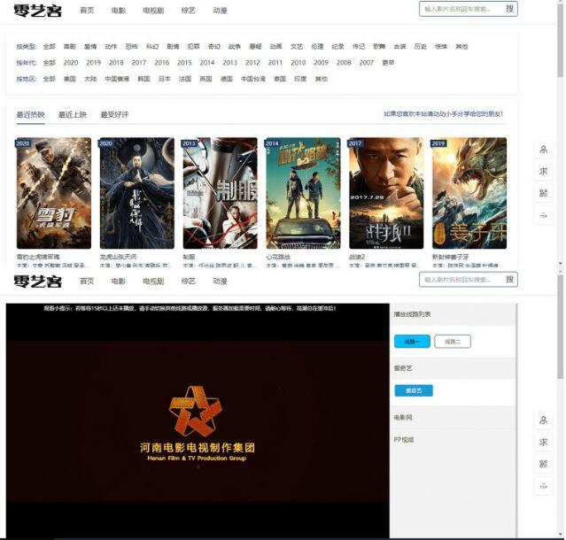566x540 pixels.
Task: Select 2018 in the year filter row
Action: click(x=116, y=63)
